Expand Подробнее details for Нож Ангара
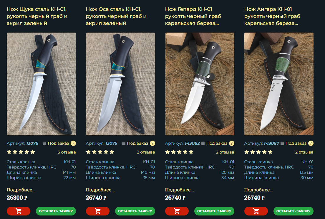 pyautogui.click(x=258, y=190)
